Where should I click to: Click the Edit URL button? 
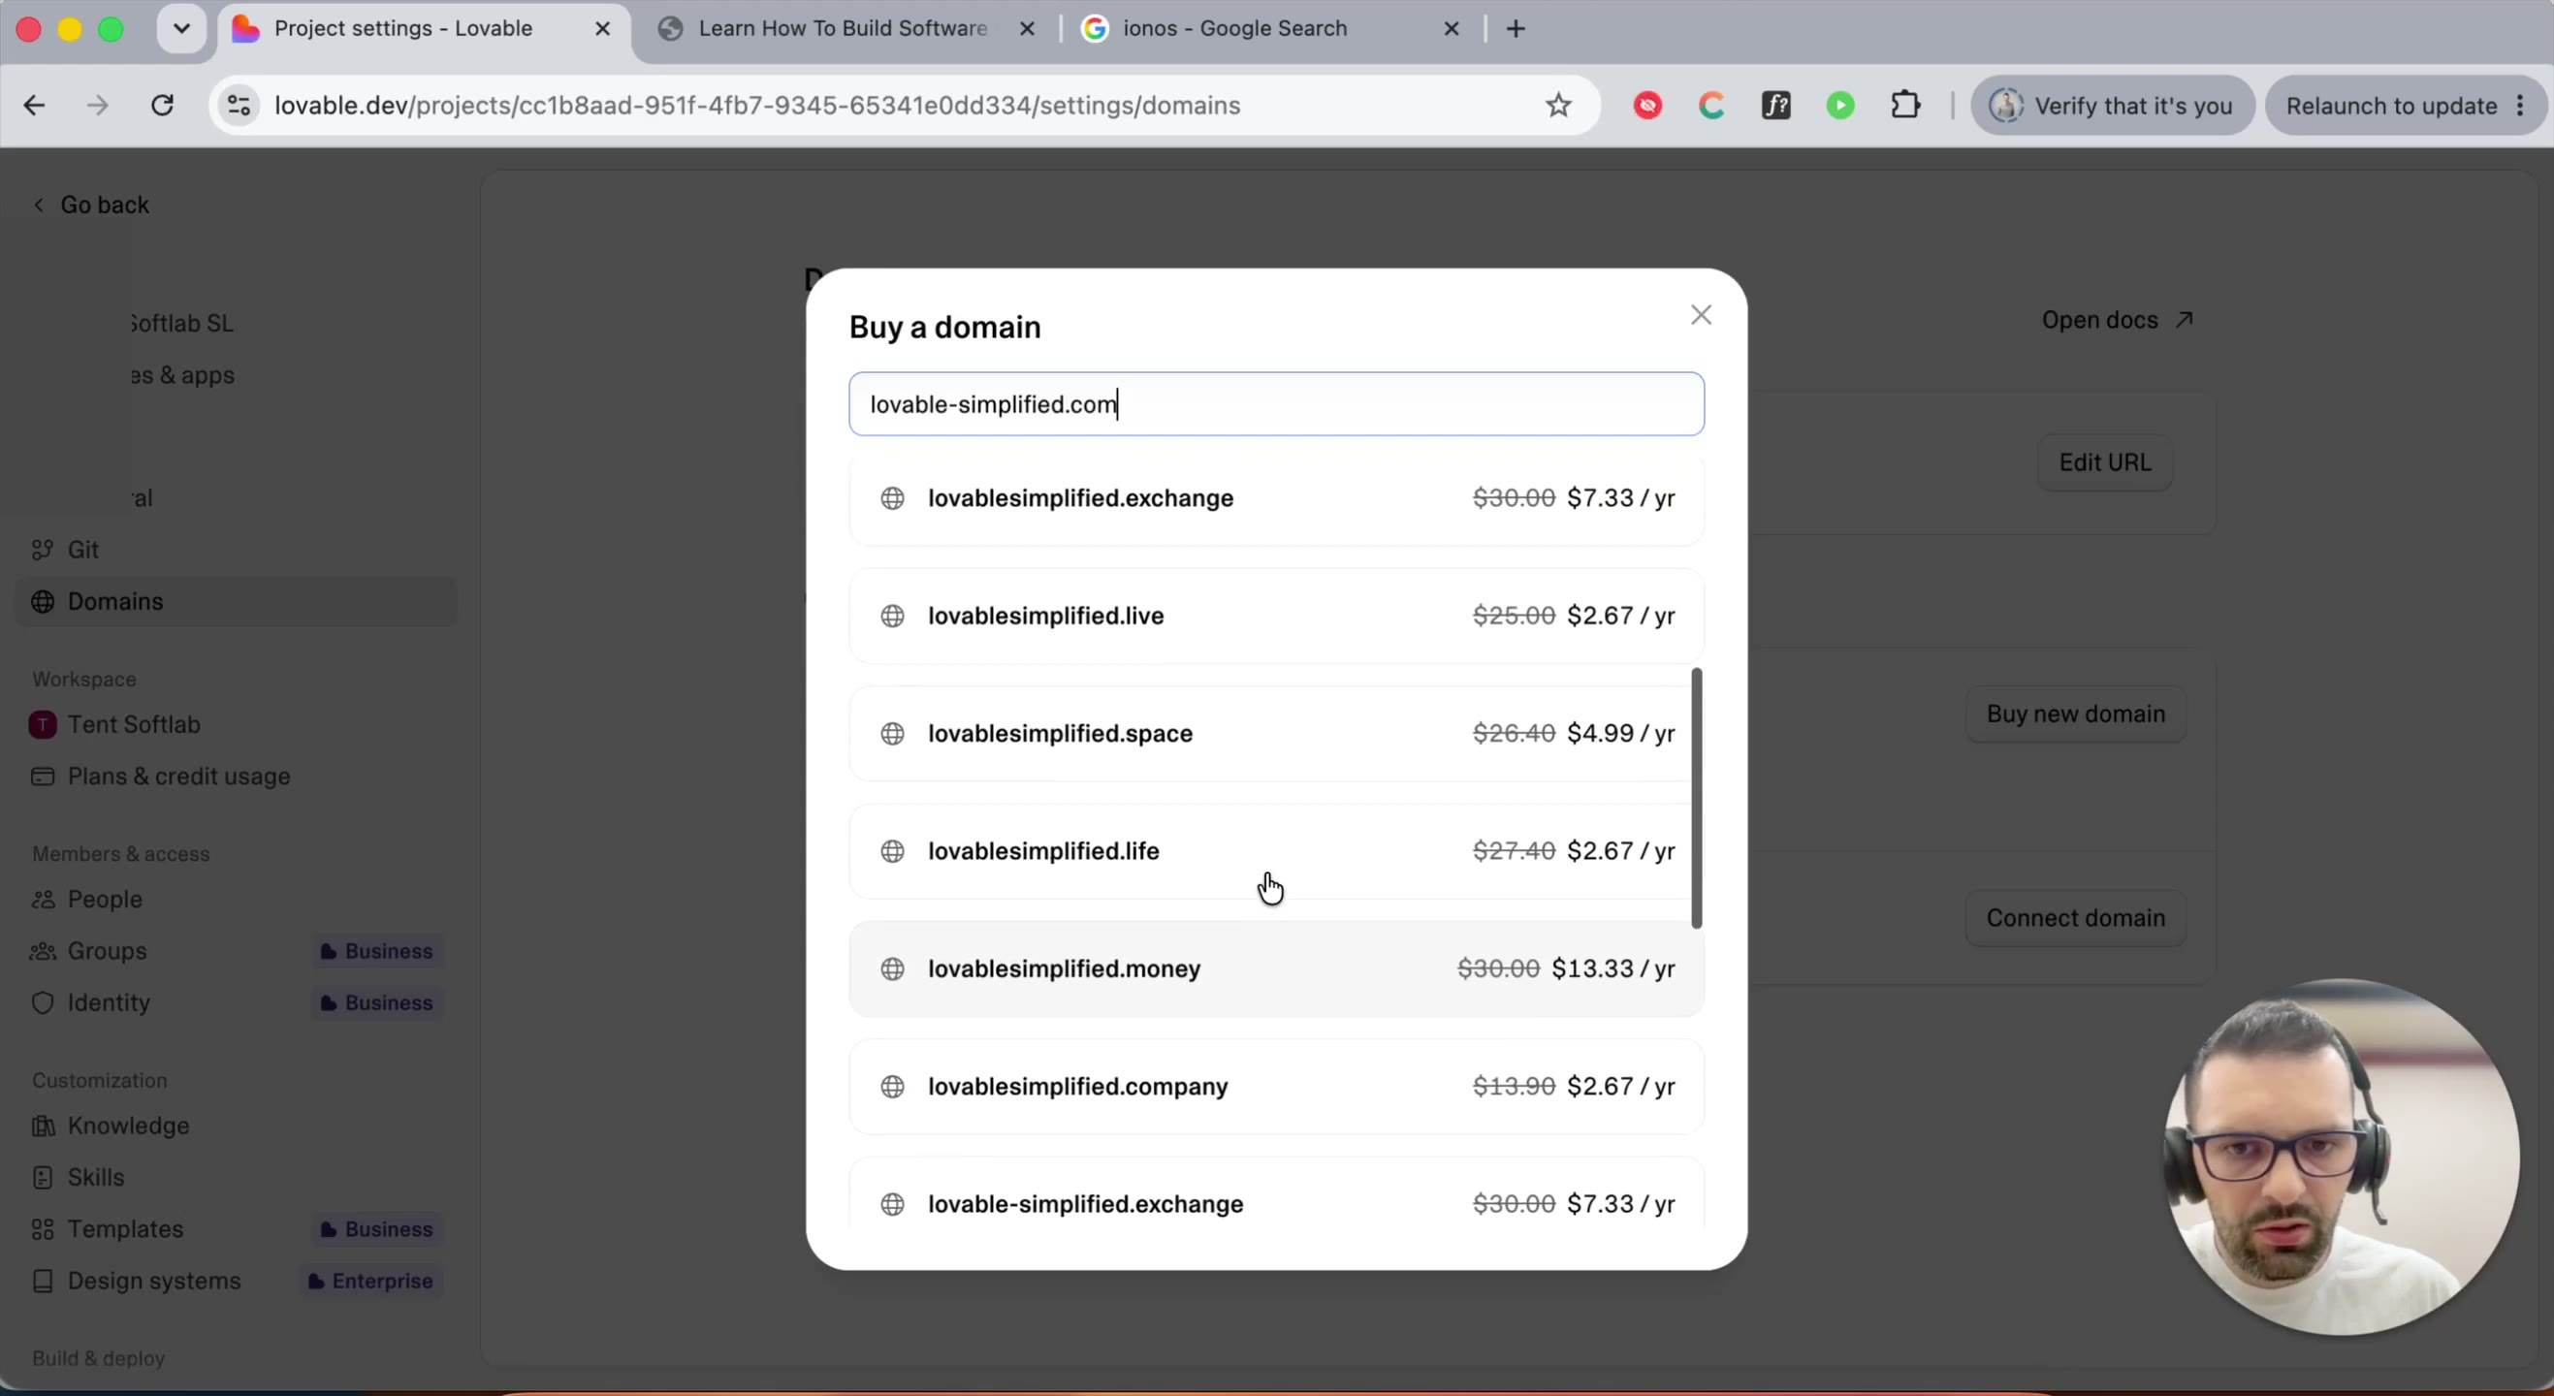(x=2105, y=463)
